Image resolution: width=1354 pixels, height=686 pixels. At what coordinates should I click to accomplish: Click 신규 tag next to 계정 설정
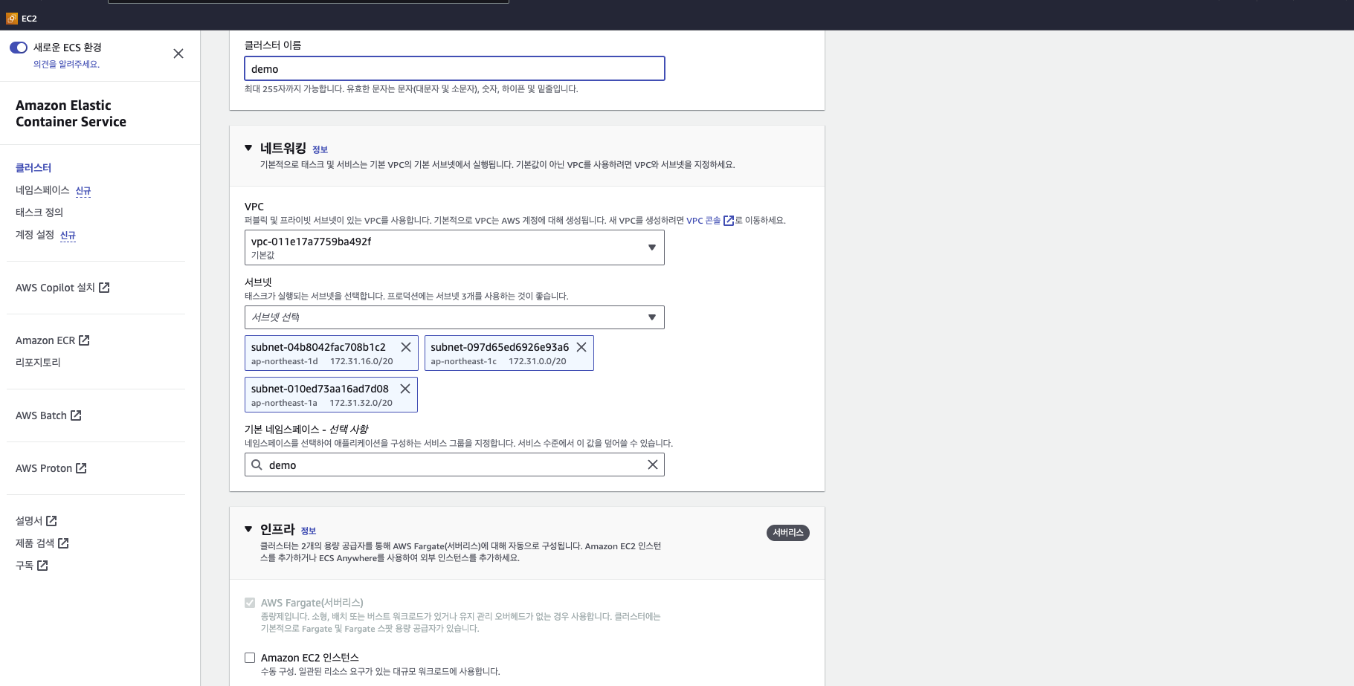pos(68,236)
